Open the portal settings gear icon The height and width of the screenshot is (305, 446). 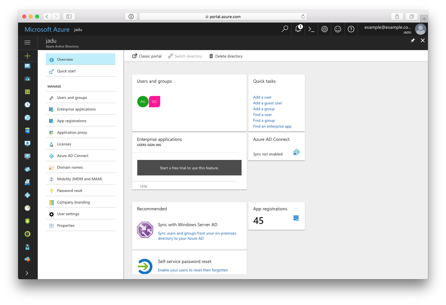point(325,29)
